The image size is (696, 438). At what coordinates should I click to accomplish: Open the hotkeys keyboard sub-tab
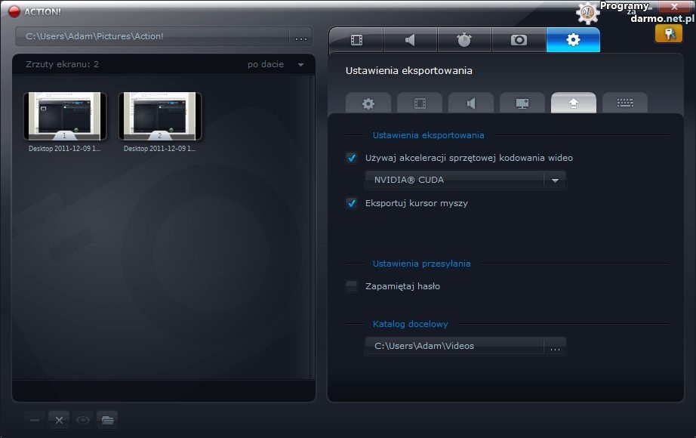point(624,103)
